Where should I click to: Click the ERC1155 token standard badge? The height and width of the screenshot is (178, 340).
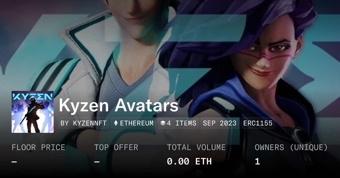[258, 123]
